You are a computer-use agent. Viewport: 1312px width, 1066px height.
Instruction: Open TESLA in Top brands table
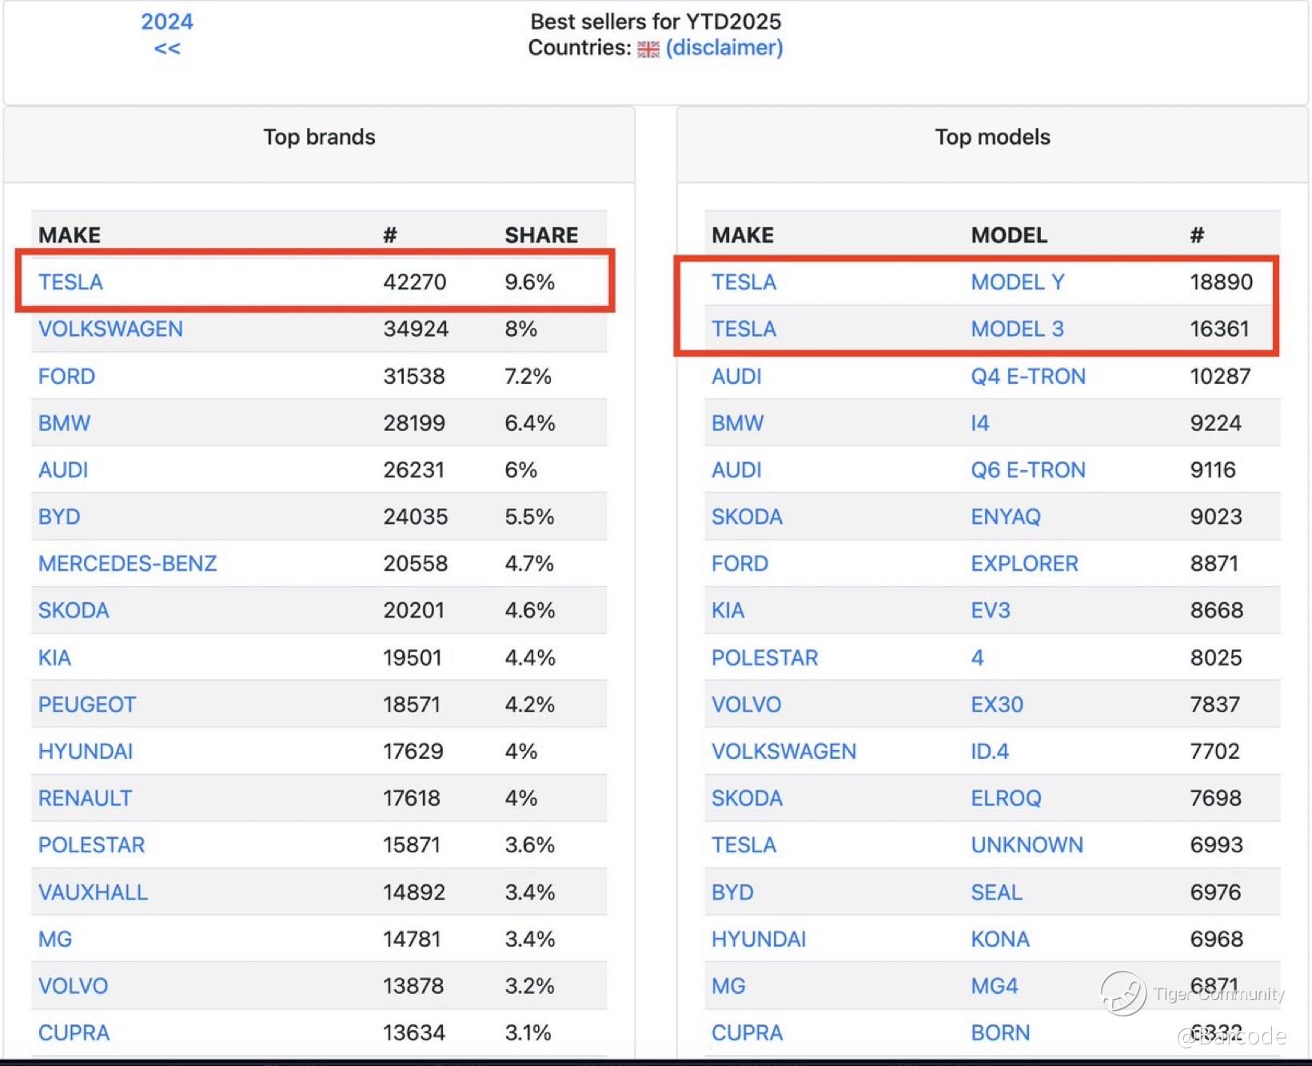point(70,282)
